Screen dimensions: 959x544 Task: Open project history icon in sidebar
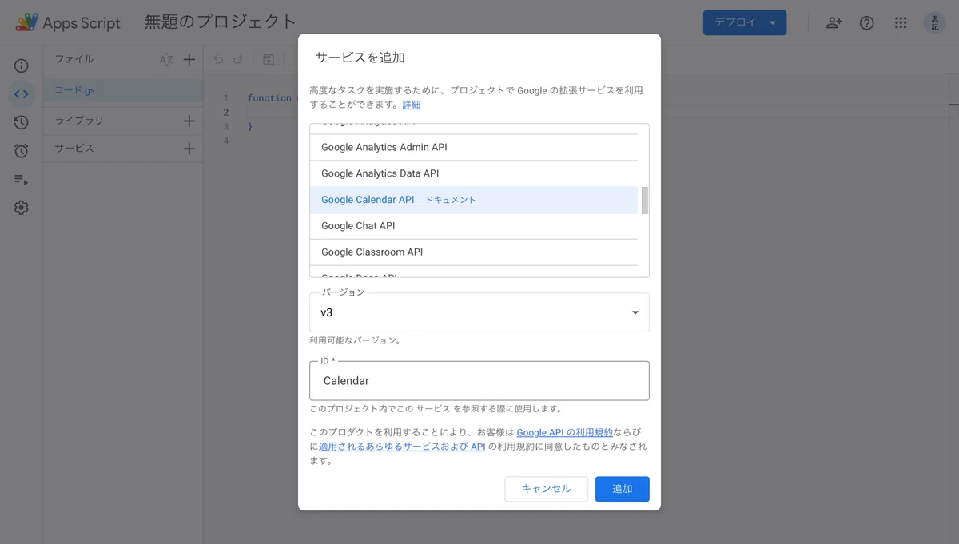(x=22, y=122)
